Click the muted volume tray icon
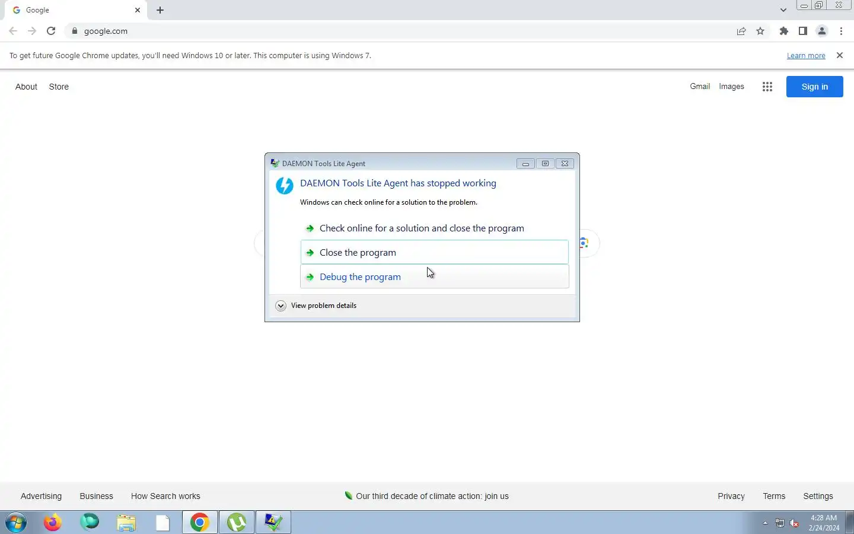854x534 pixels. click(x=795, y=523)
